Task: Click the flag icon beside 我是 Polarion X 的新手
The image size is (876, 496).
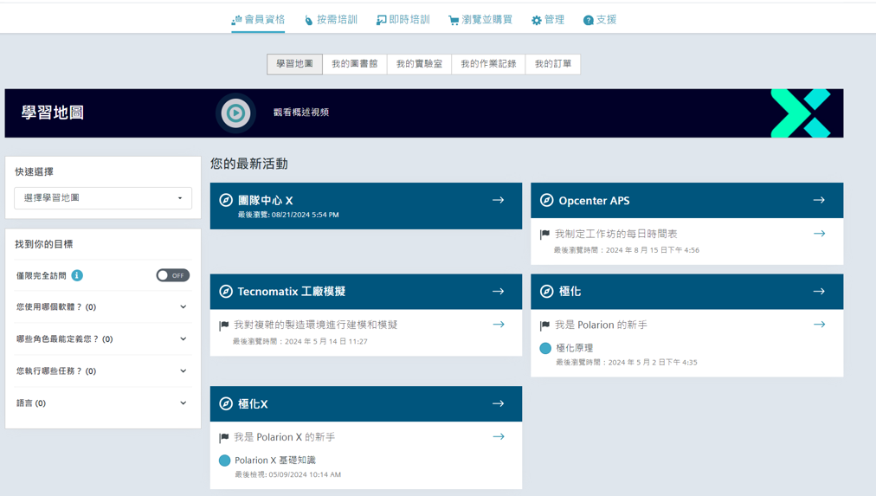Action: coord(224,438)
